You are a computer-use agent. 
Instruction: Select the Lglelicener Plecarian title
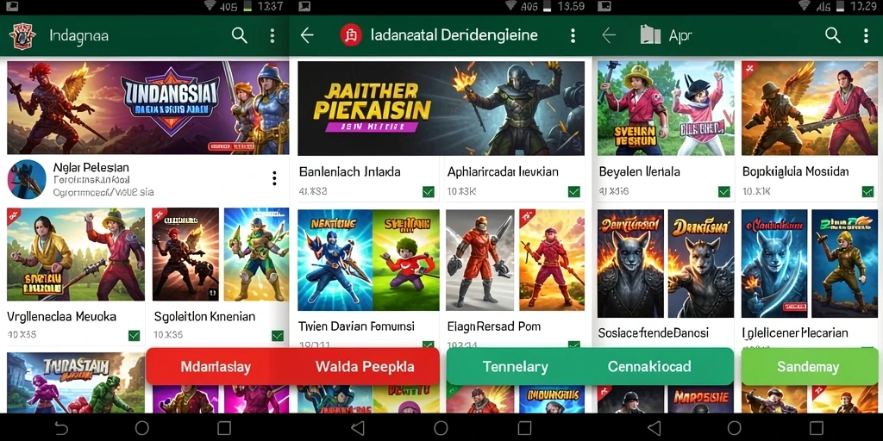tap(795, 333)
